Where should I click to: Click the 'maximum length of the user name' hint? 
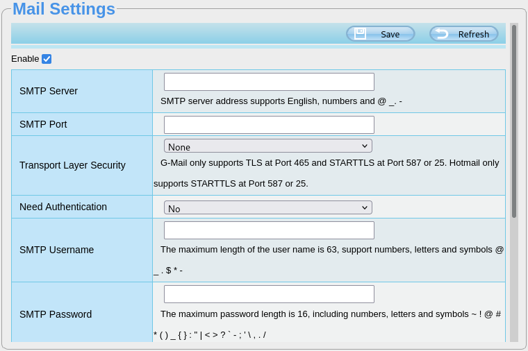(329, 260)
